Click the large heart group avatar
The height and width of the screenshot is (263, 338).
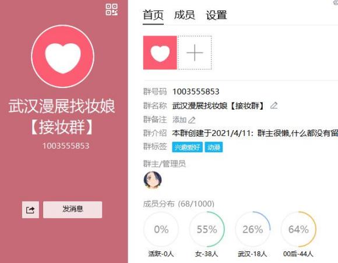click(x=62, y=57)
